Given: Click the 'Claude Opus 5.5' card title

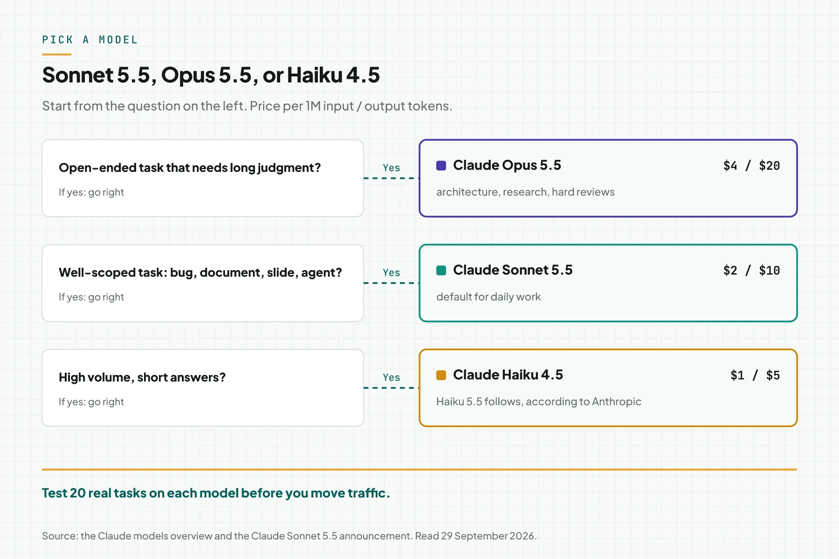Looking at the screenshot, I should click(x=507, y=165).
